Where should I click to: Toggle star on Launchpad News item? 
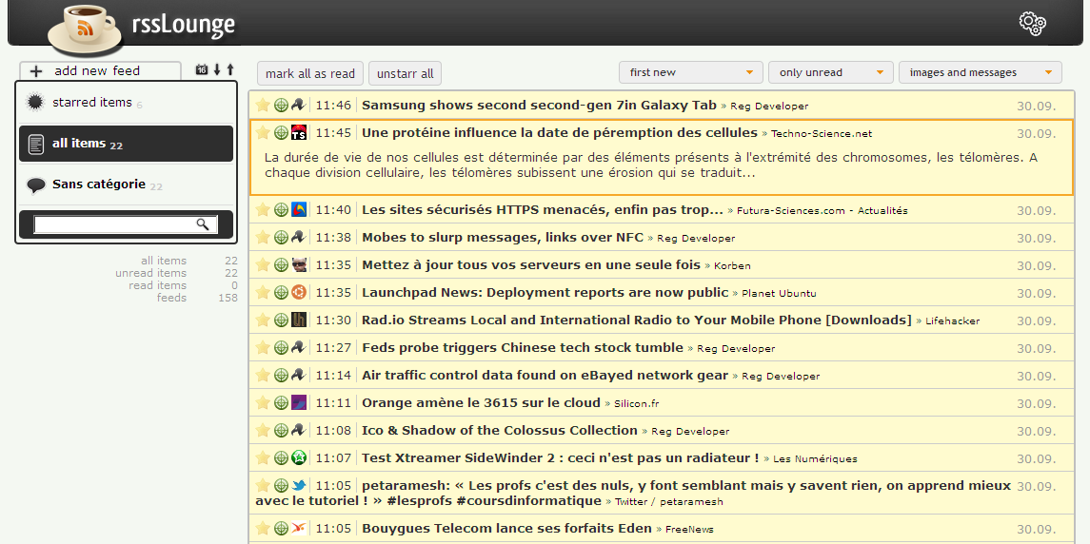click(x=263, y=292)
